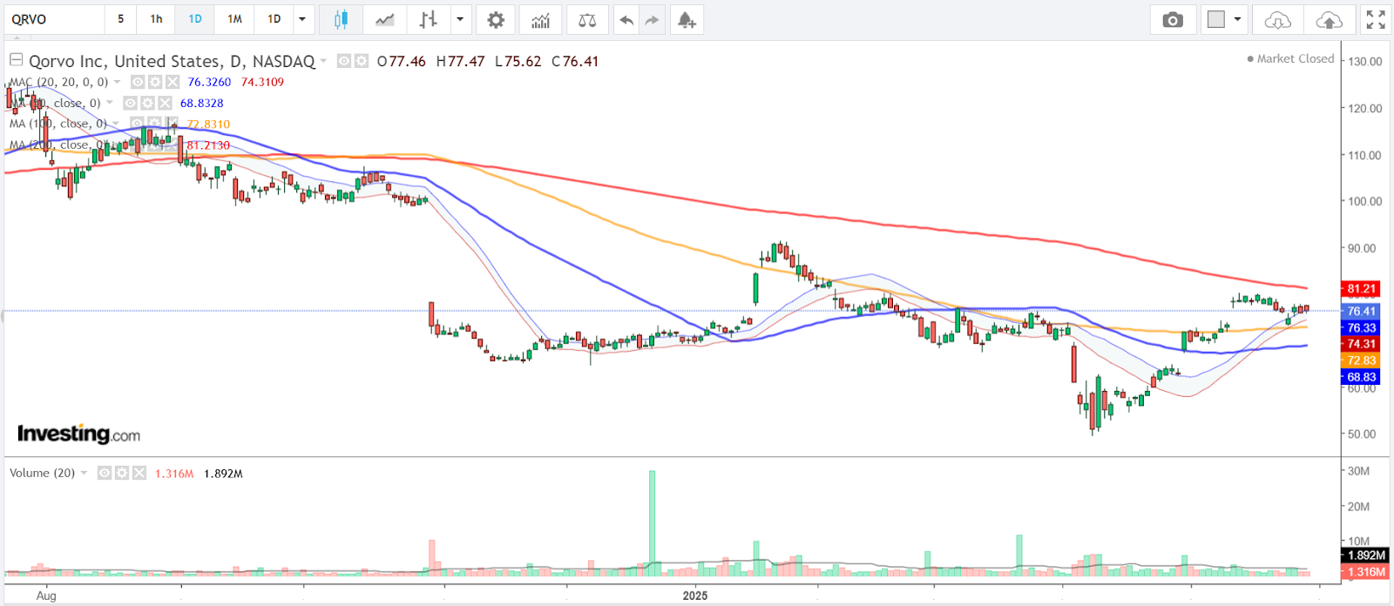The width and height of the screenshot is (1394, 606).
Task: Click the Aug label on time axis
Action: click(46, 596)
